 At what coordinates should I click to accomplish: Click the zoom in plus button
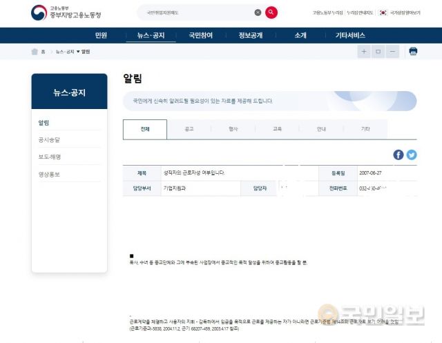point(364,52)
